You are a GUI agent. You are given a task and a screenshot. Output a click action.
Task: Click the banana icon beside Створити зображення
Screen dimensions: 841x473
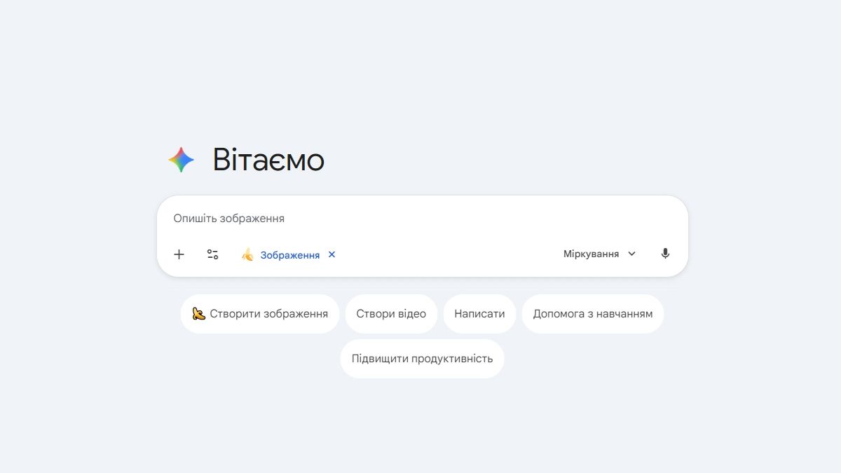point(198,313)
